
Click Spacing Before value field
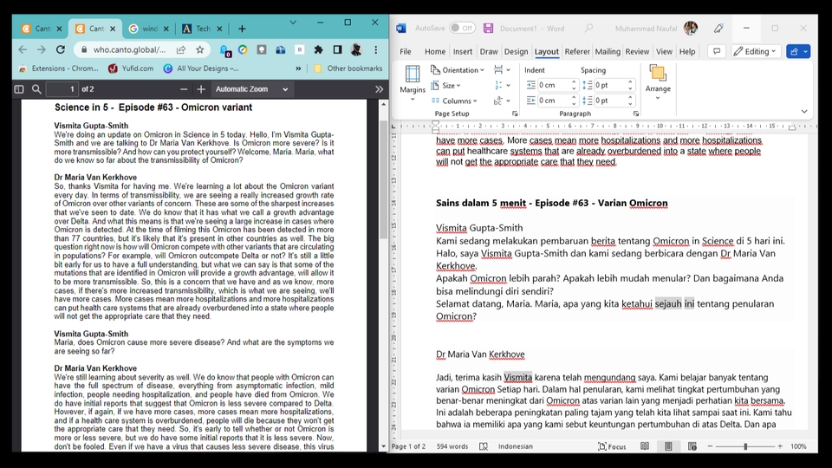(x=609, y=85)
